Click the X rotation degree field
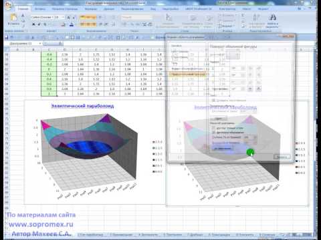Screen dimensions: 321x240 point(238,68)
